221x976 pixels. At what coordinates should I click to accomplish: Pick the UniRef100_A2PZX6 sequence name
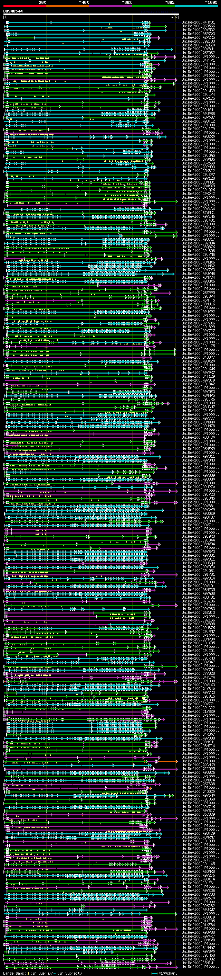198,323
